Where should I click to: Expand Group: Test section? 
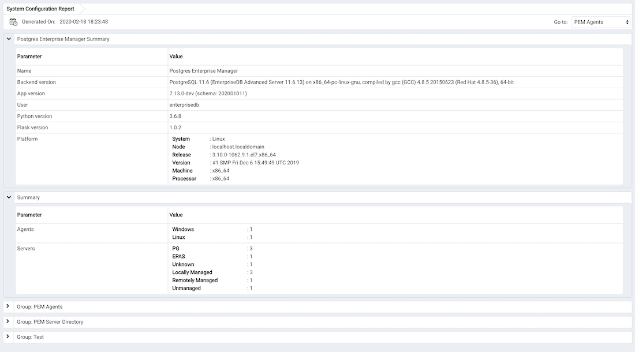(x=8, y=336)
